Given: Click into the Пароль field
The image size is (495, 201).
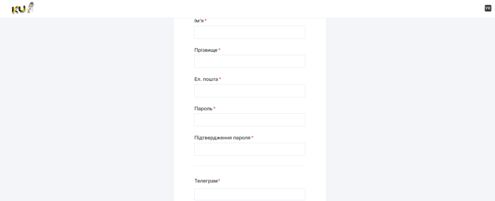Looking at the screenshot, I should pyautogui.click(x=250, y=120).
